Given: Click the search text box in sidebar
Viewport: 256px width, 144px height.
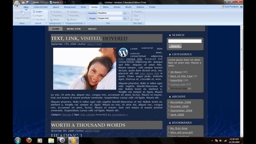Looking at the screenshot, I should 185,41.
